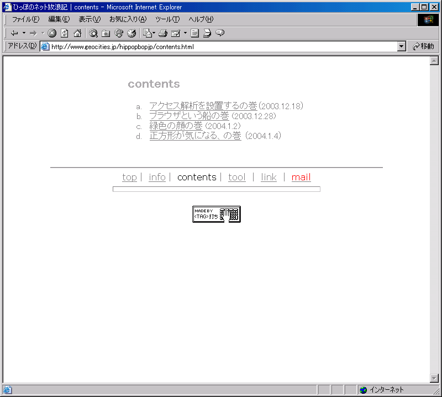Open the 正方形が気になる、の巻 link
This screenshot has height=397, width=442.
pyautogui.click(x=196, y=136)
